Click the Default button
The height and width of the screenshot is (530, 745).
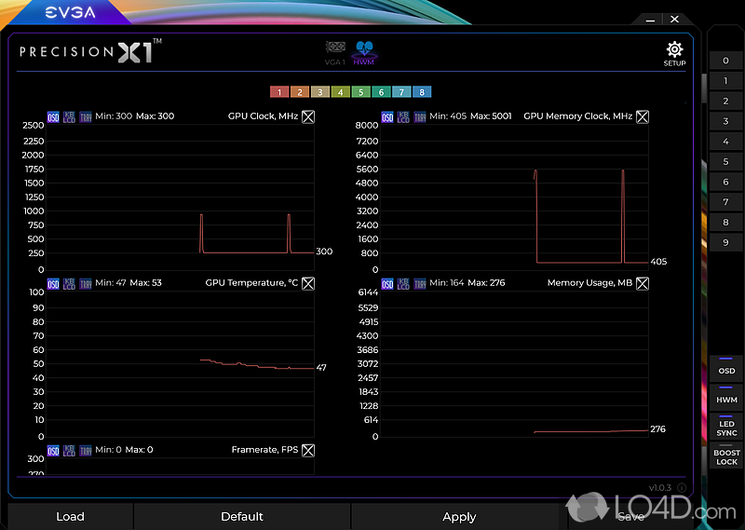pyautogui.click(x=242, y=517)
